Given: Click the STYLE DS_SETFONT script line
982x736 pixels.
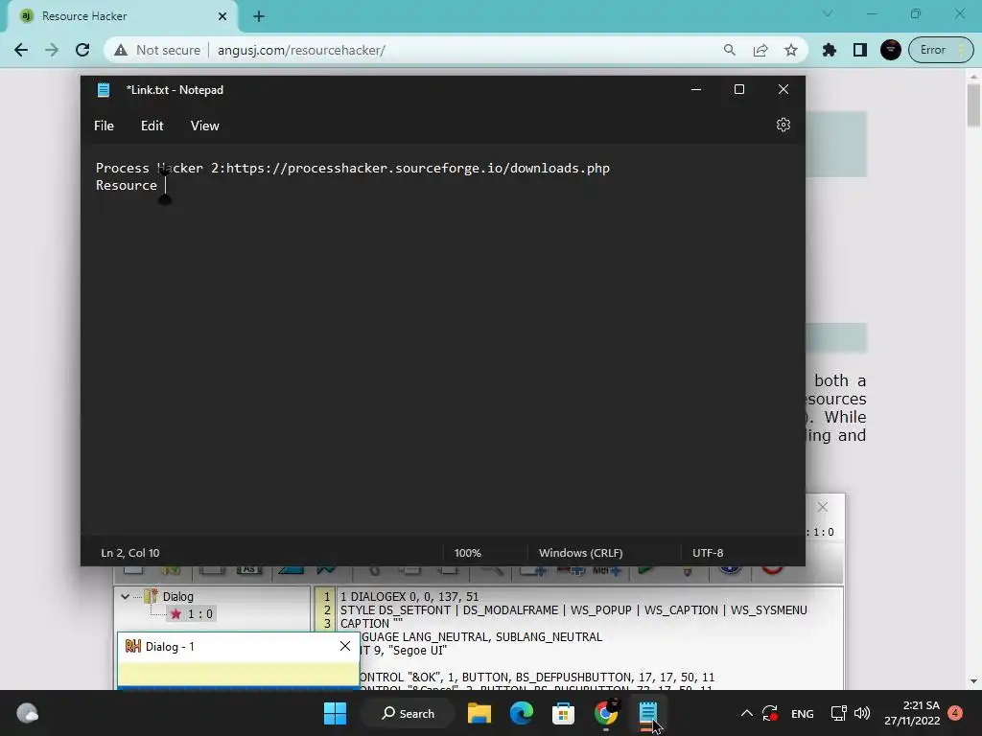Looking at the screenshot, I should click(573, 610).
